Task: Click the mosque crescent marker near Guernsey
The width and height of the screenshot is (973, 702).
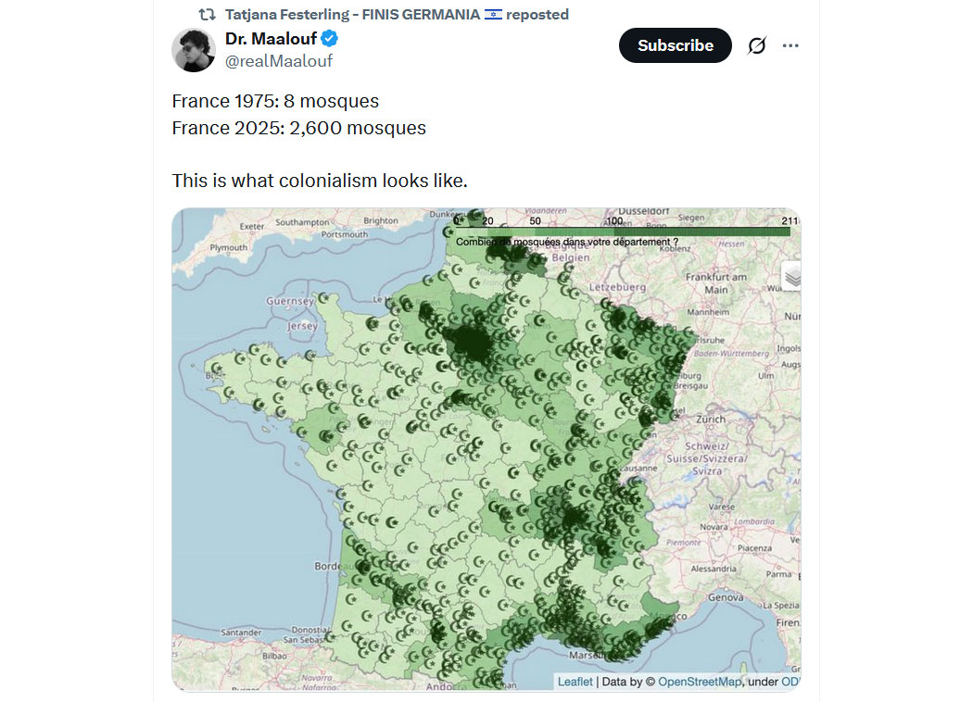Action: (323, 299)
